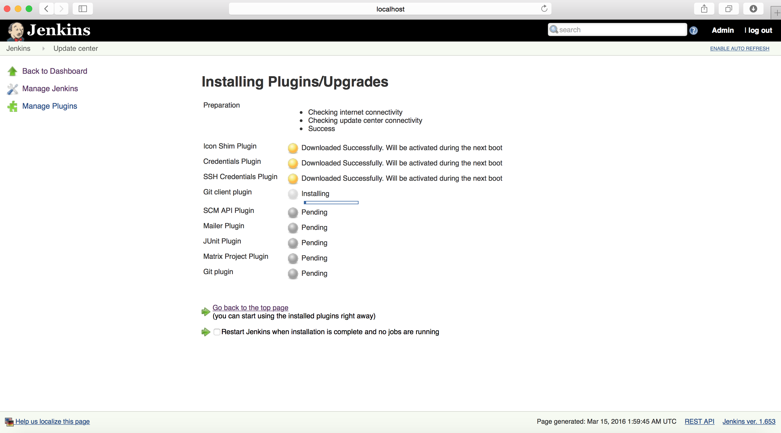Click the Installing Plugins/Upgrades heading

[x=295, y=82]
